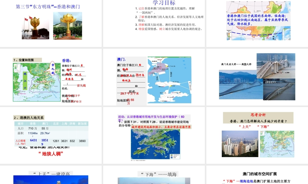The height and width of the screenshot is (184, 308).
Task: Select the small Hong Kong map beside the skyline
Action: click(x=277, y=144)
